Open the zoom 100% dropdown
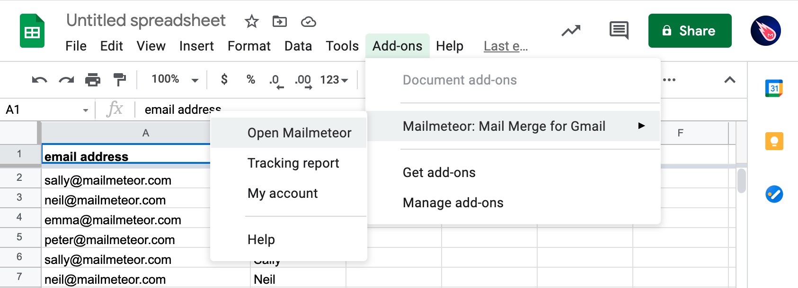The height and width of the screenshot is (288, 798). click(175, 79)
